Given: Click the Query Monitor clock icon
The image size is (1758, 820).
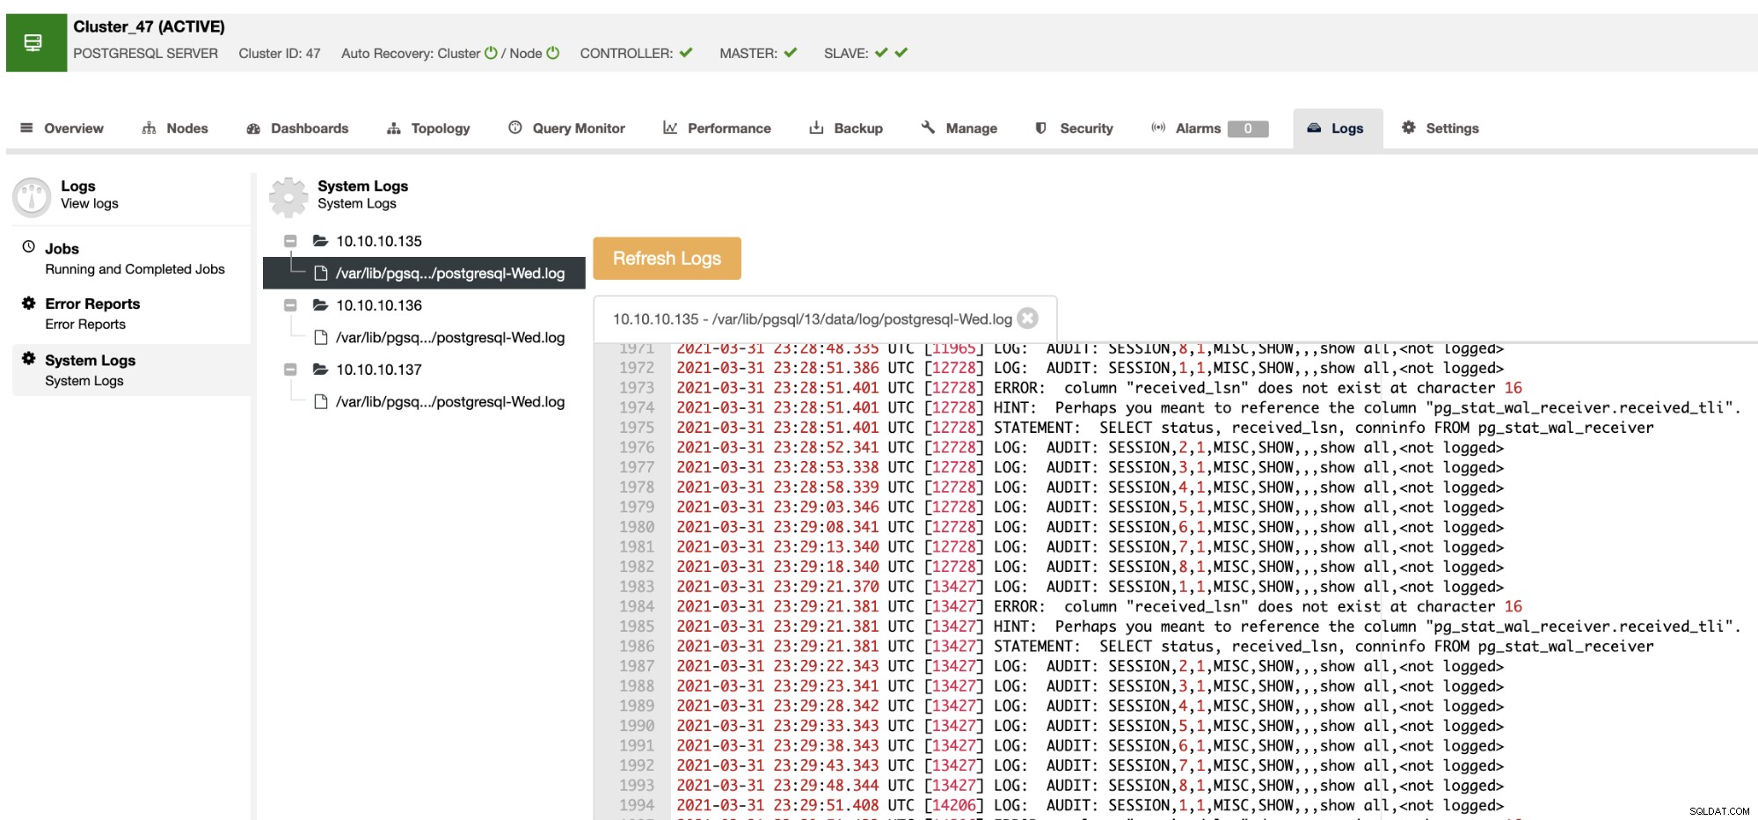Looking at the screenshot, I should pos(515,128).
